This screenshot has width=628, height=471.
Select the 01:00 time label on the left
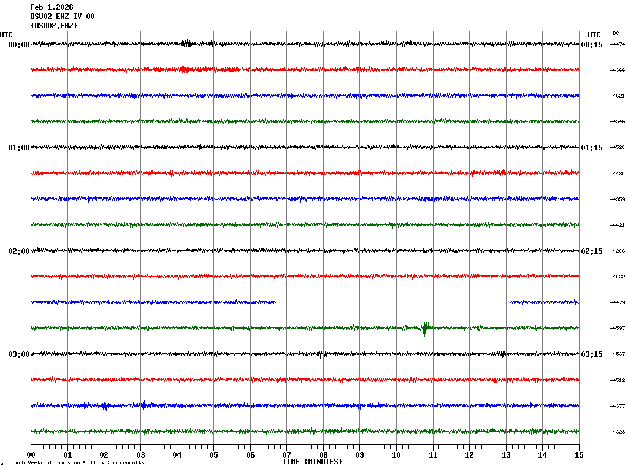[x=19, y=148]
